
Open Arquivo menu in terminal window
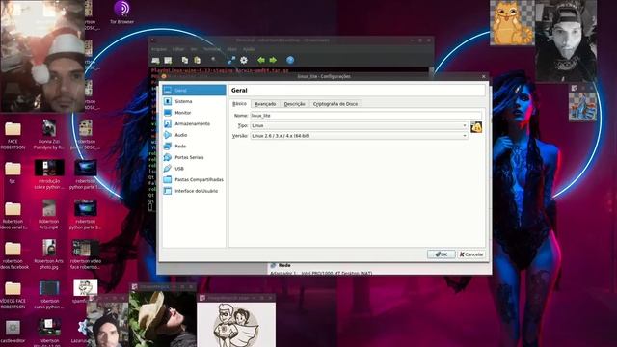tap(159, 49)
